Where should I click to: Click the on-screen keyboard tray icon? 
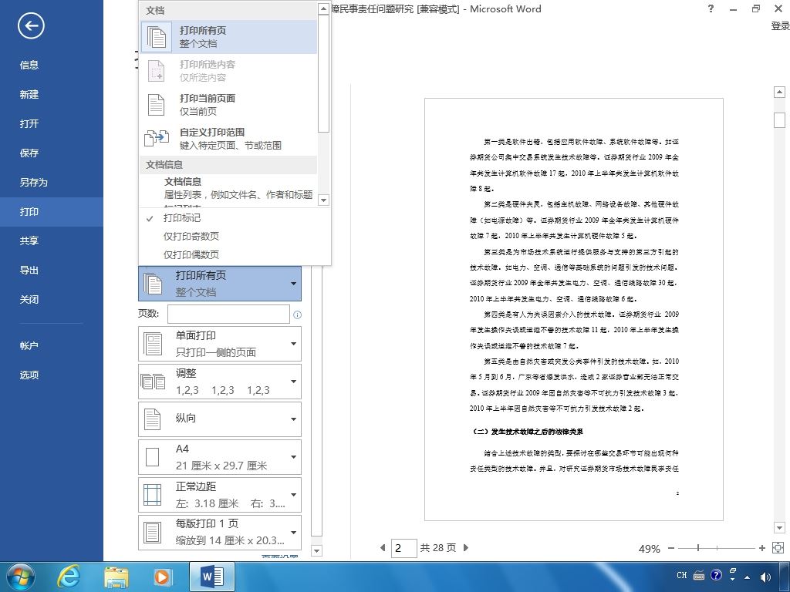699,575
